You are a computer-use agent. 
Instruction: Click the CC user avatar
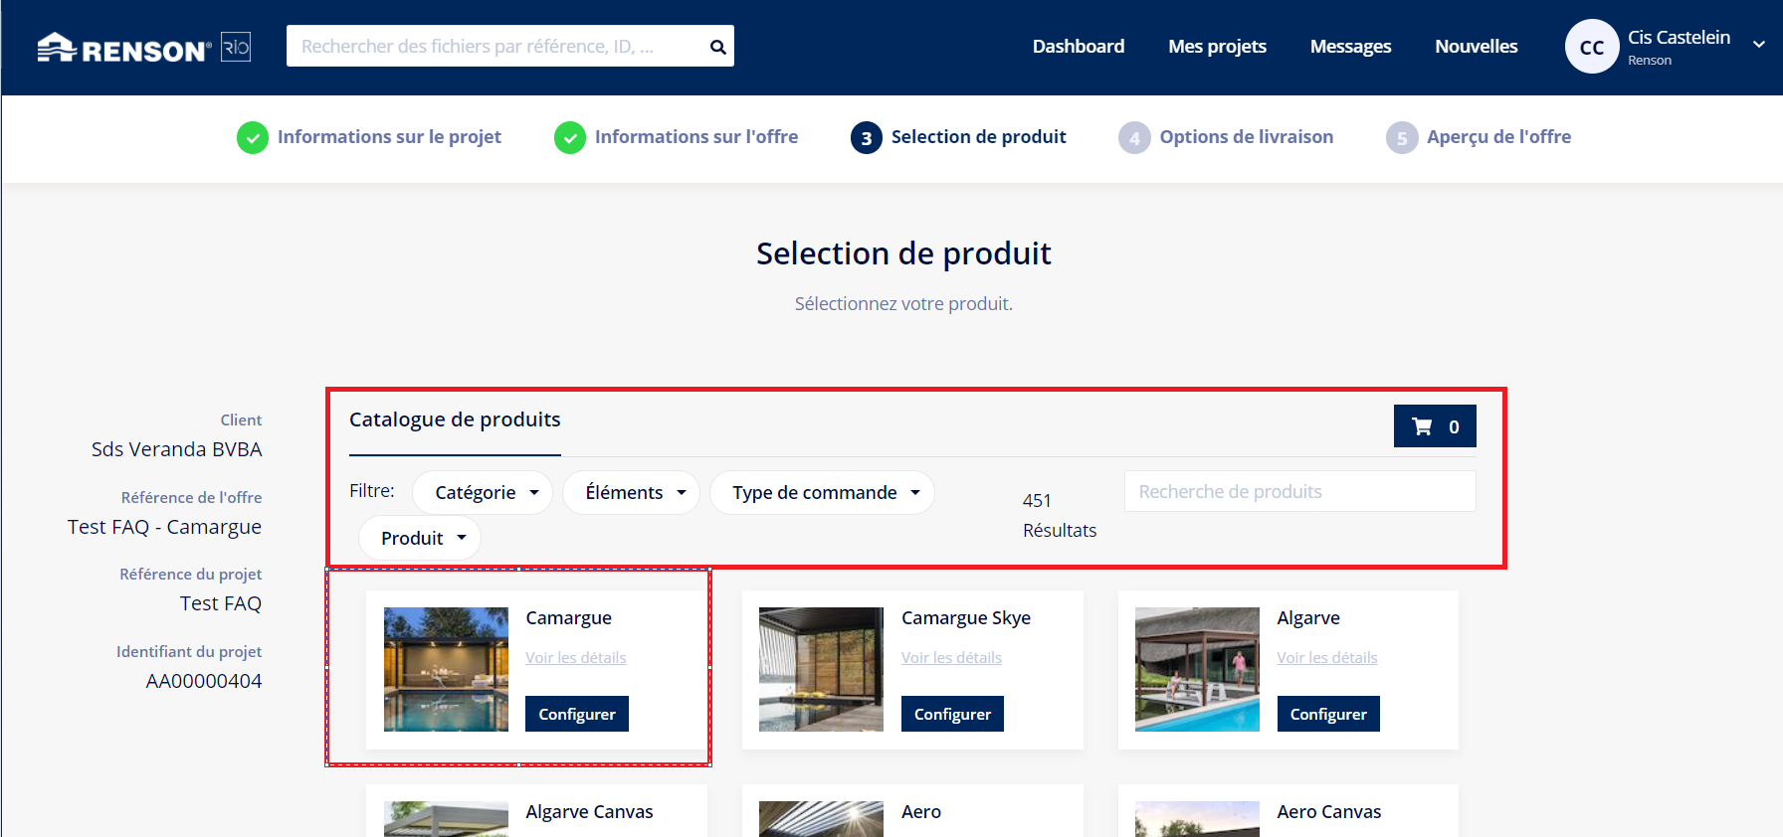coord(1591,47)
